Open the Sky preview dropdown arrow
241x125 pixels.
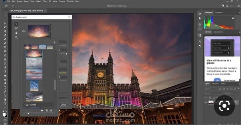[x=50, y=31]
